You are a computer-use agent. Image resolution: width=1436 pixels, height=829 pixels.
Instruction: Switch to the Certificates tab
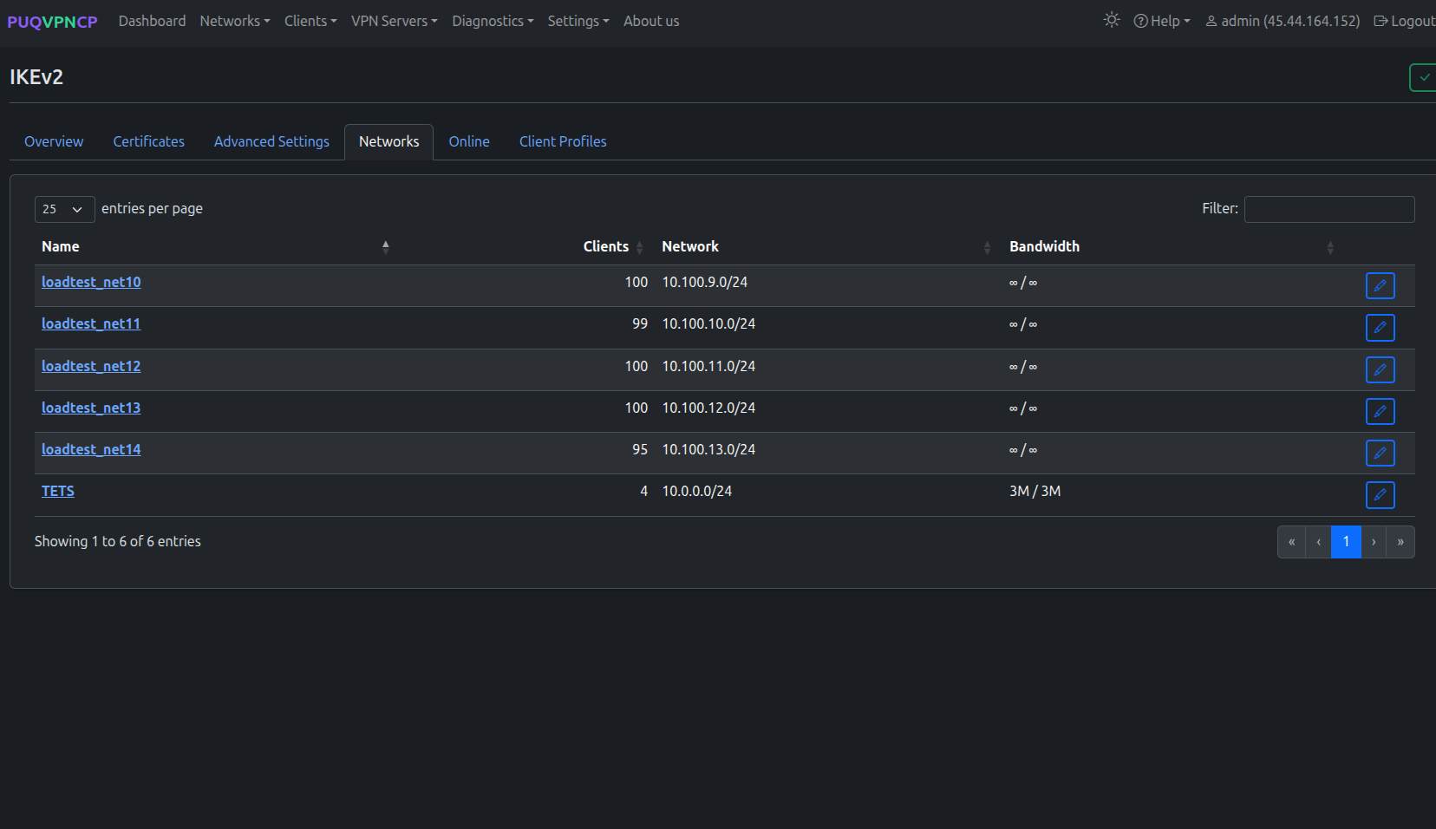point(148,141)
